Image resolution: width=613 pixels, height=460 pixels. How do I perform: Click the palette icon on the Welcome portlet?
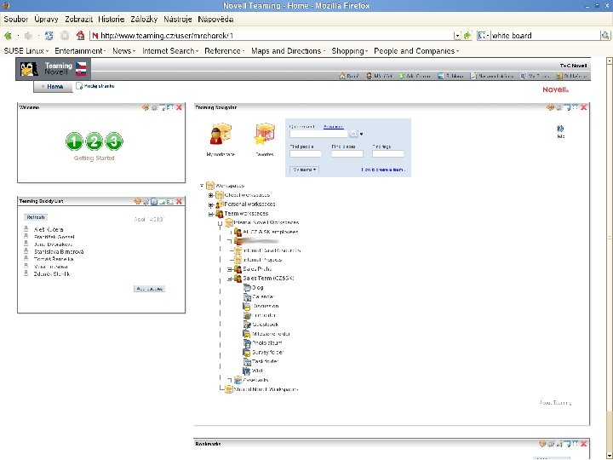click(x=146, y=107)
